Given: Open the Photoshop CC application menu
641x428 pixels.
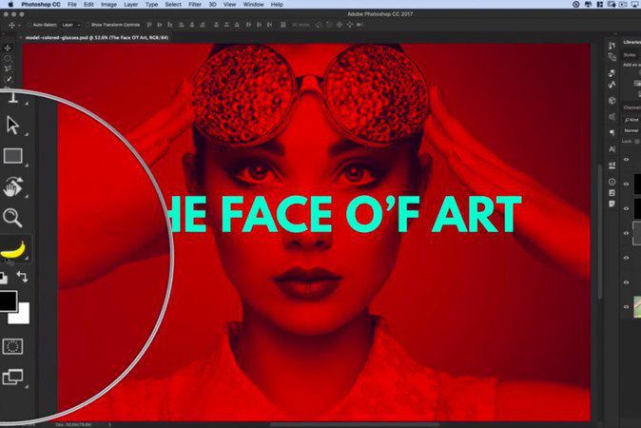Looking at the screenshot, I should [41, 5].
